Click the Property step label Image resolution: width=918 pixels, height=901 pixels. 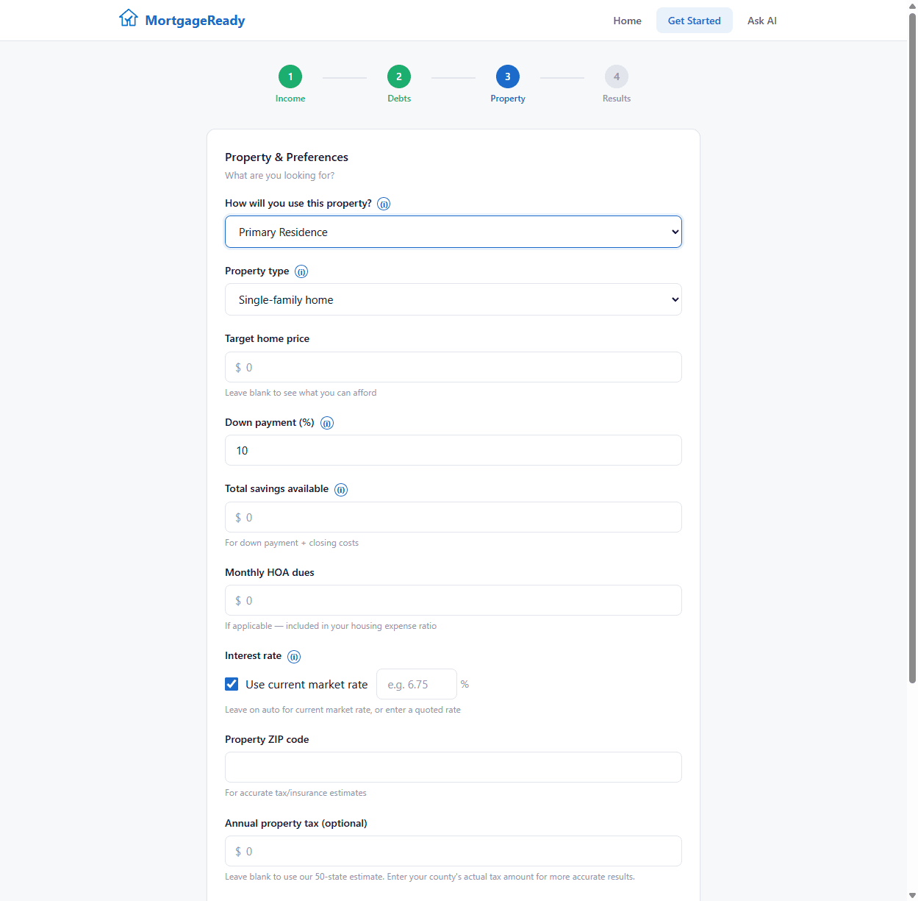[x=507, y=98]
